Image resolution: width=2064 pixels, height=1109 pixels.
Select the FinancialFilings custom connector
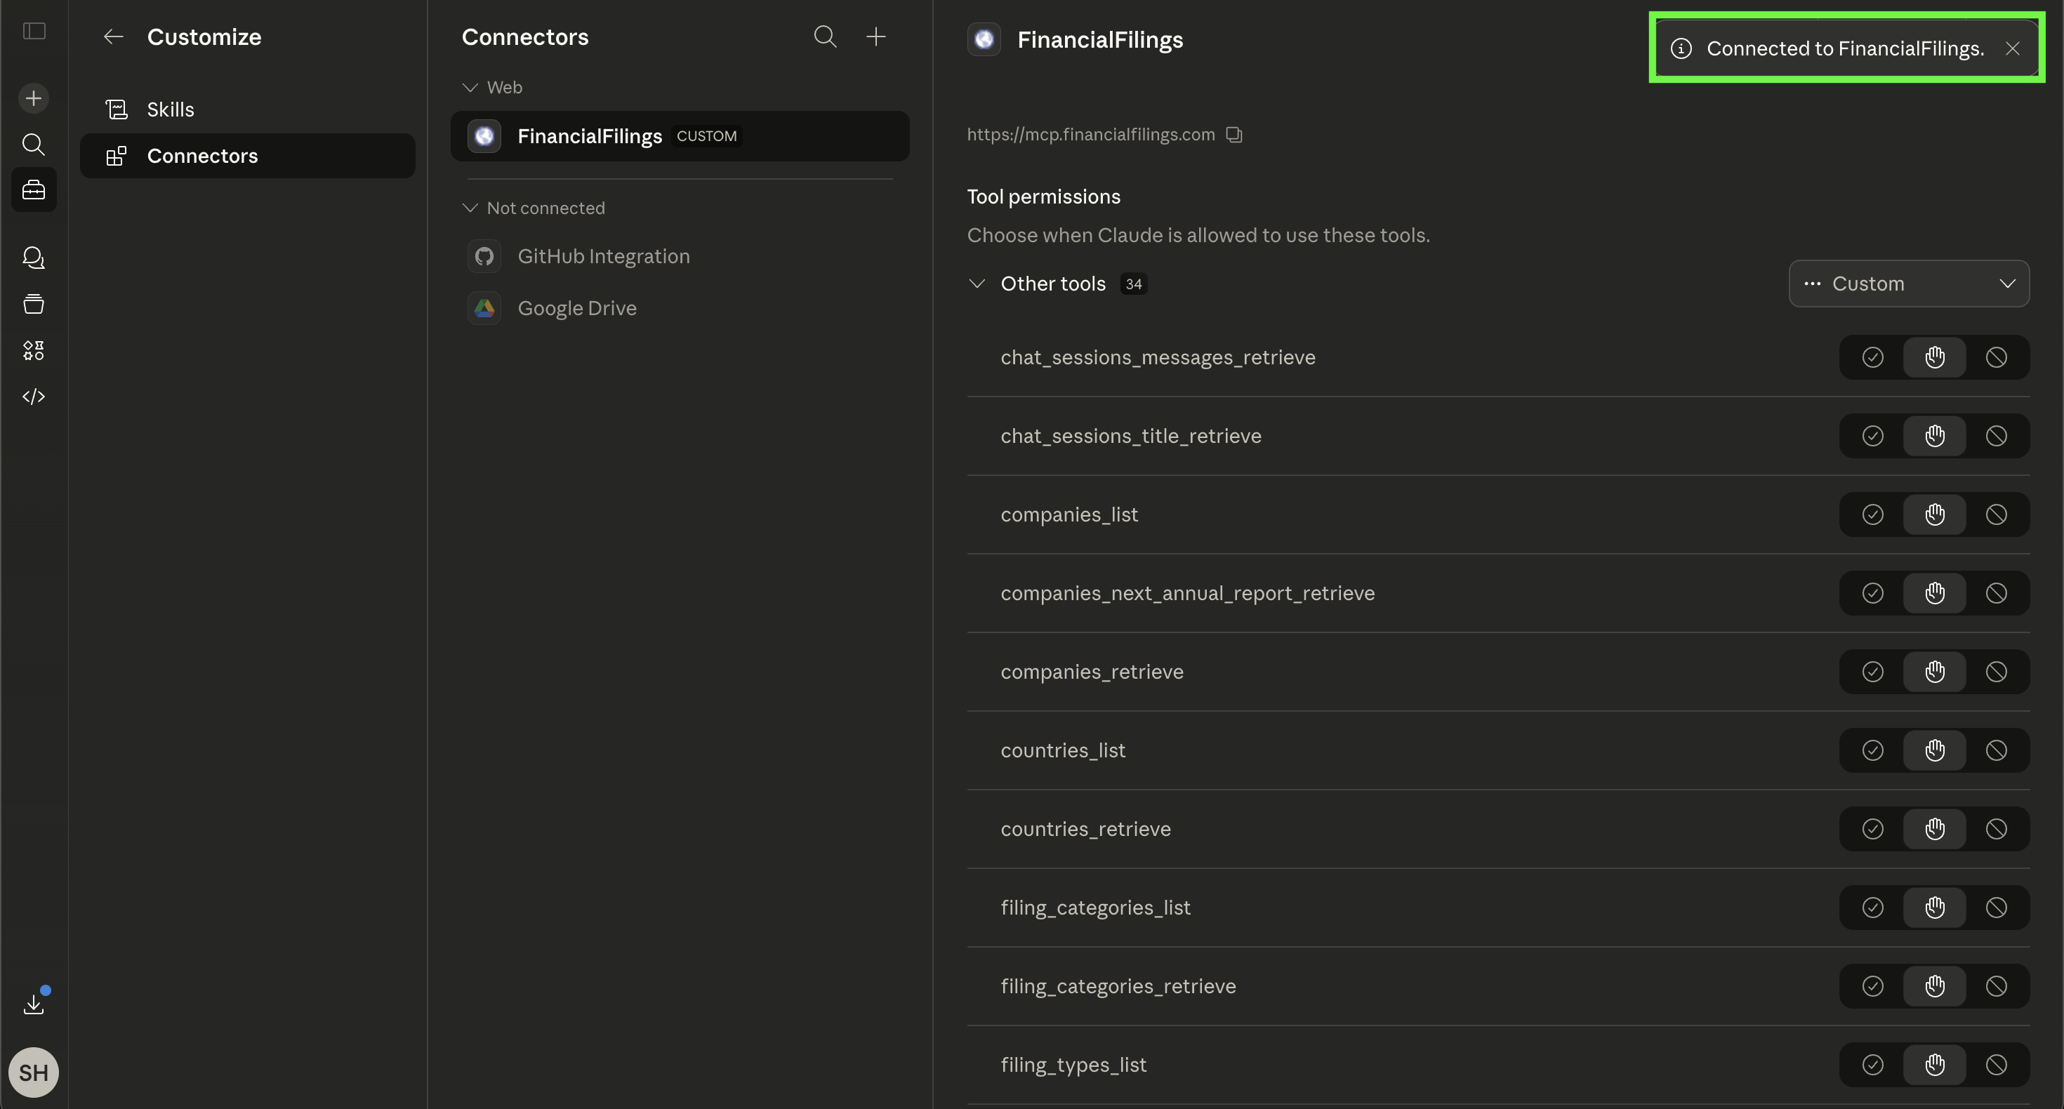680,136
